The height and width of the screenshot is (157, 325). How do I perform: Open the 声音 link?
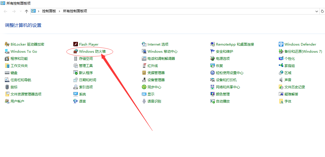(288, 80)
